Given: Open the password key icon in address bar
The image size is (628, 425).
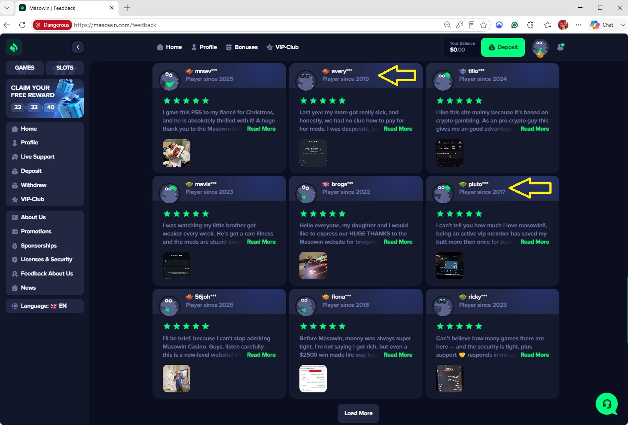Looking at the screenshot, I should (x=460, y=25).
